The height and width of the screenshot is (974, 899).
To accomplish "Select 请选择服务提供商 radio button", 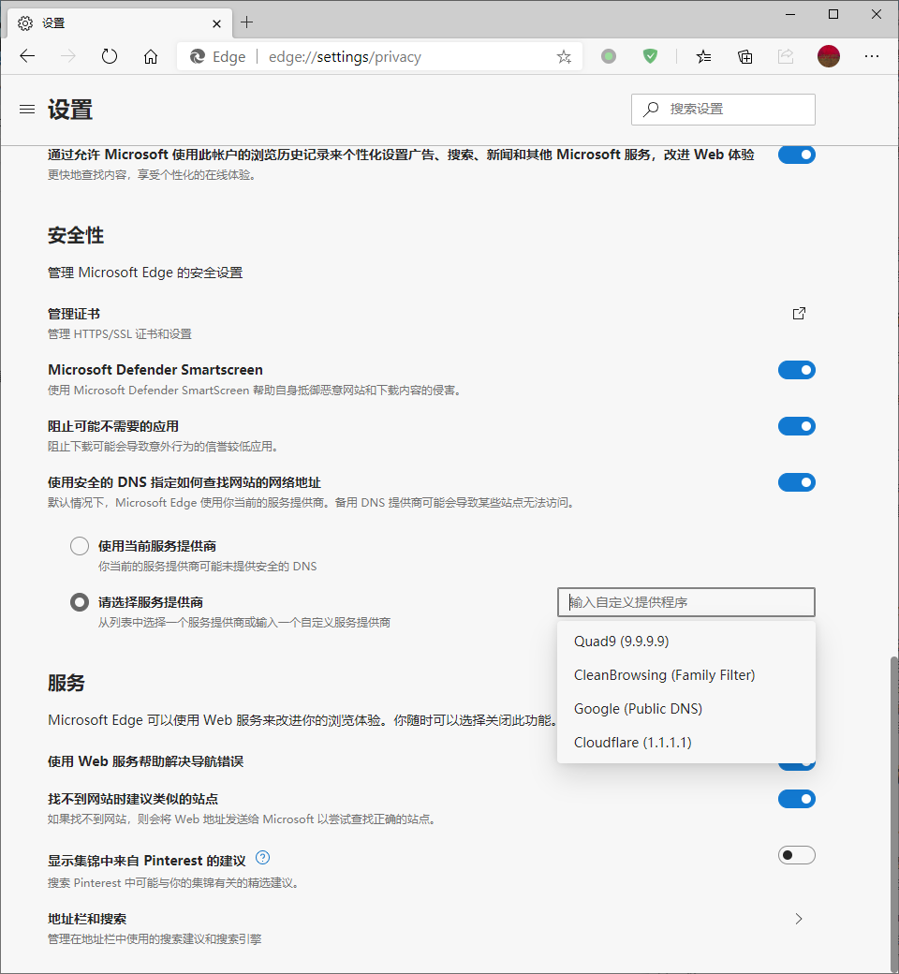I will 80,602.
